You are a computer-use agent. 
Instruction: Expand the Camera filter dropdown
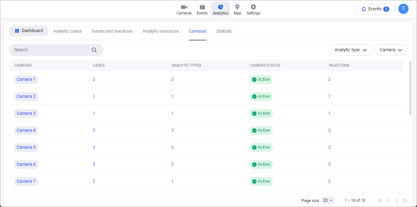(x=391, y=50)
